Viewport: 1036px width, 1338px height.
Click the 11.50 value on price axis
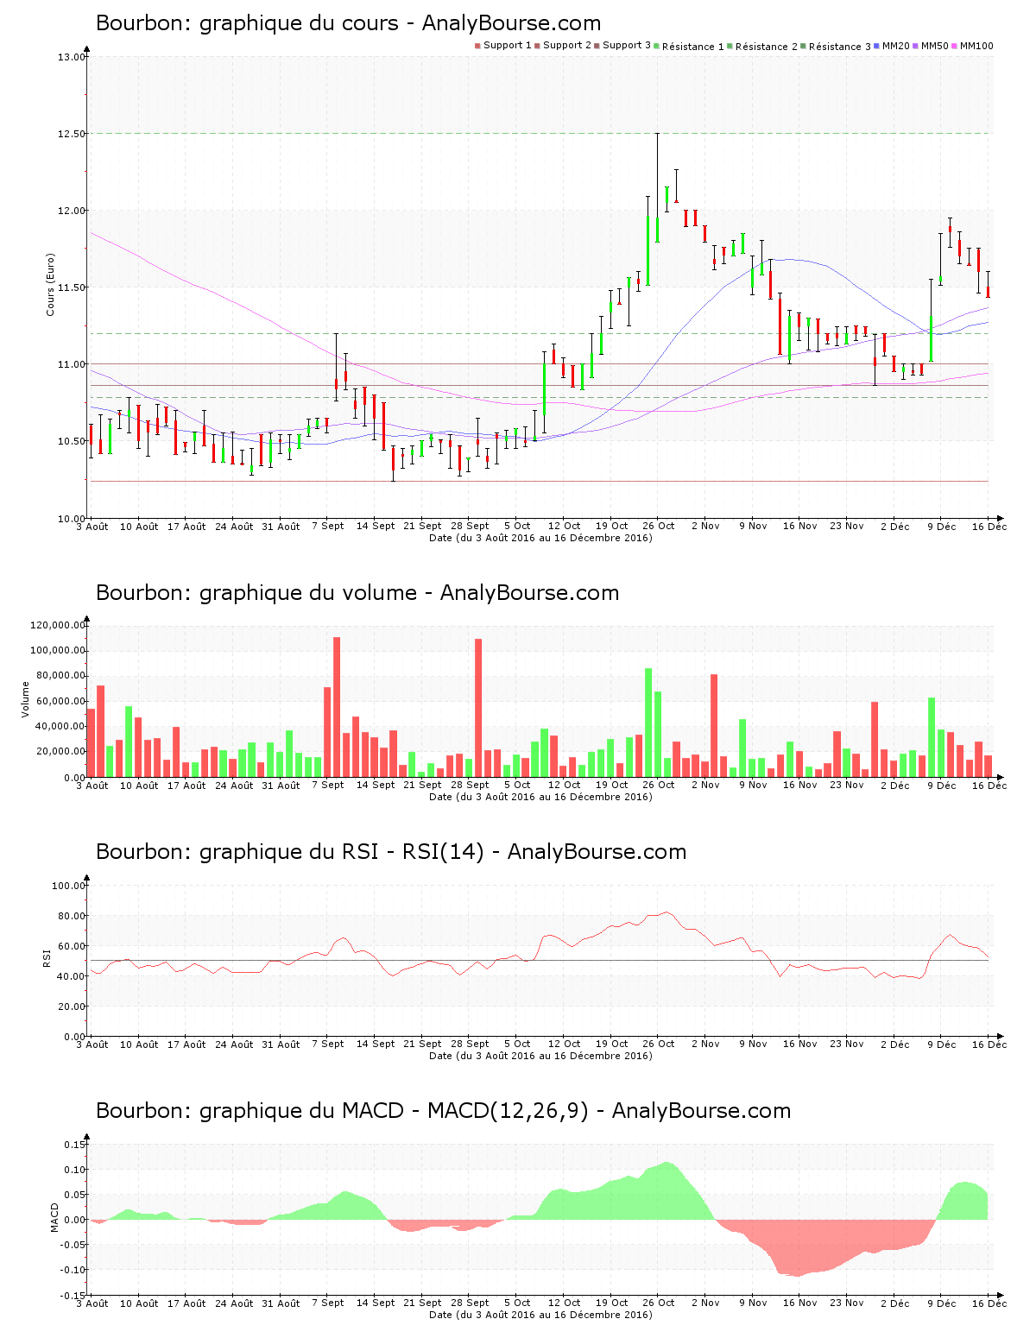click(72, 287)
